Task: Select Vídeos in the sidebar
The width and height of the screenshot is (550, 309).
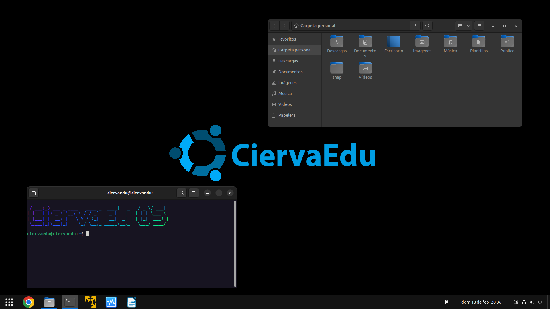Action: point(294,104)
